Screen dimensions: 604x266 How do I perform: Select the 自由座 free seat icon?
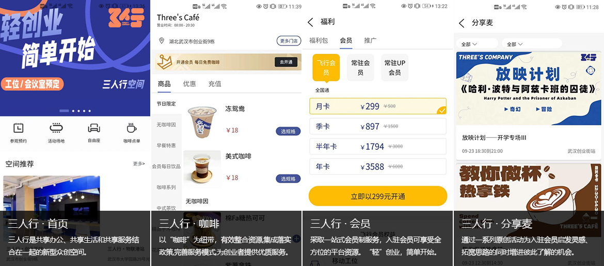coord(94,128)
